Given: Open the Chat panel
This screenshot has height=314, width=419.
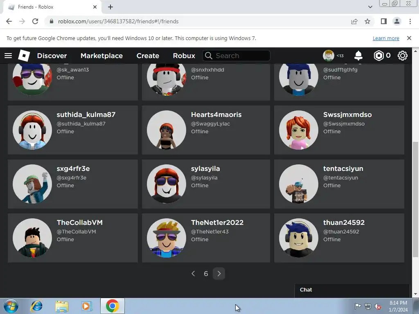Looking at the screenshot, I should click(352, 290).
